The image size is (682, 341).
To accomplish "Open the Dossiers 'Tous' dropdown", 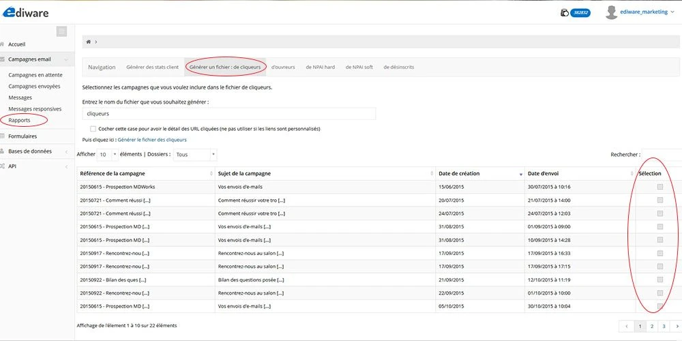I will point(195,154).
